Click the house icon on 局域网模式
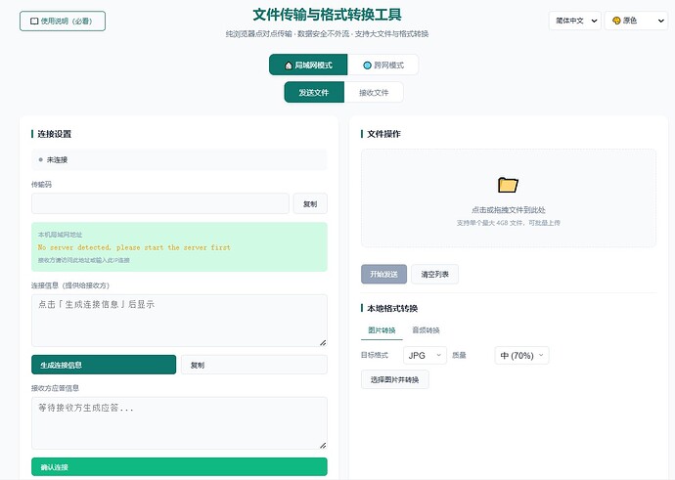 [289, 65]
